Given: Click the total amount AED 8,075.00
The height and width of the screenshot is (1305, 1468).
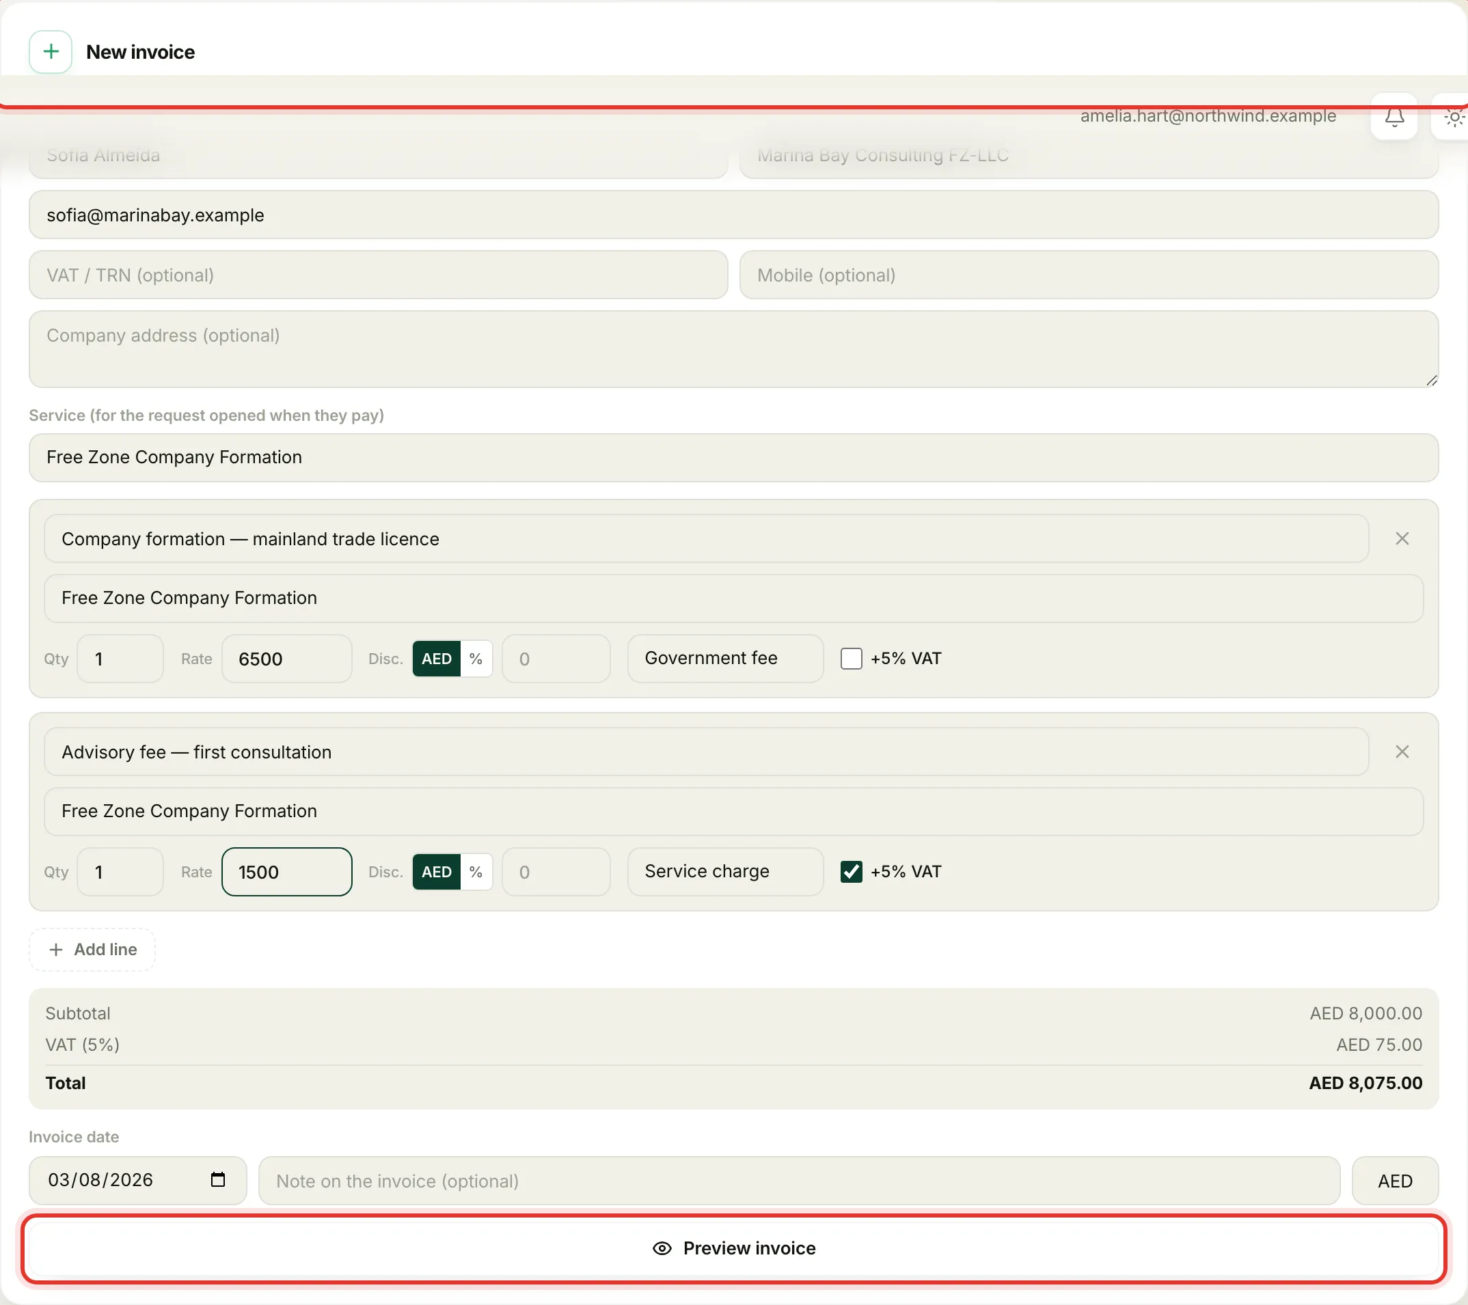Looking at the screenshot, I should point(1365,1082).
